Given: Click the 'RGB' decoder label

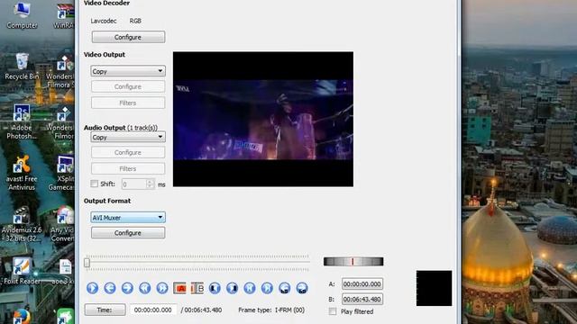Looking at the screenshot, I should (x=135, y=21).
